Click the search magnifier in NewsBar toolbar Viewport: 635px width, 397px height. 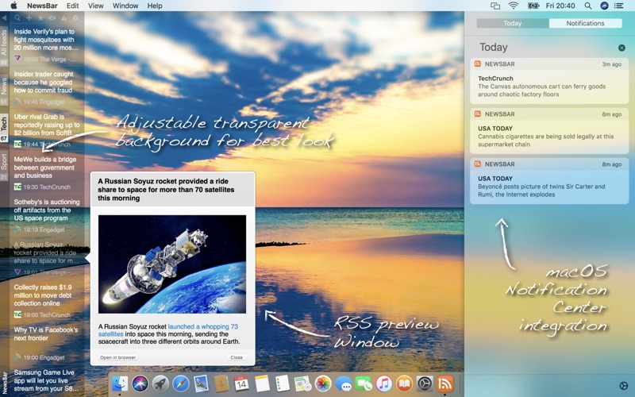17,17
